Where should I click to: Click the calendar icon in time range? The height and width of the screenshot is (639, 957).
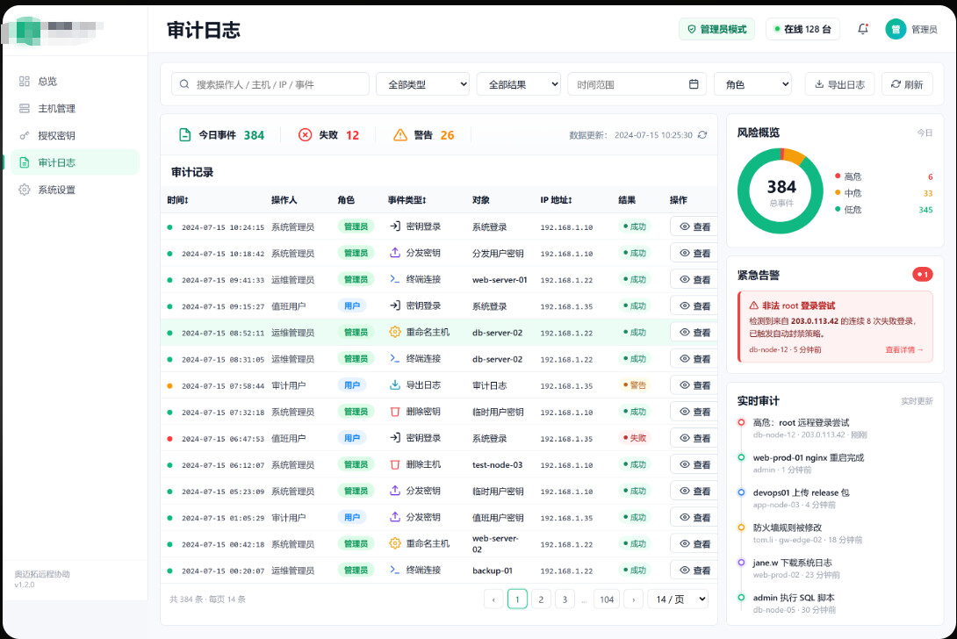click(694, 84)
